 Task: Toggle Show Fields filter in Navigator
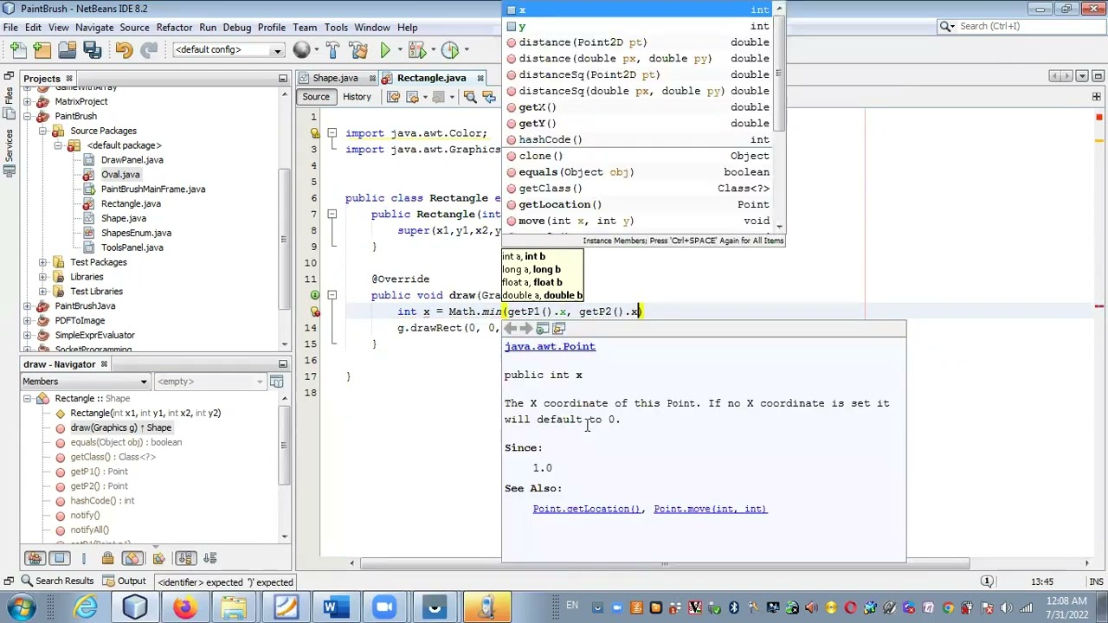(60, 558)
